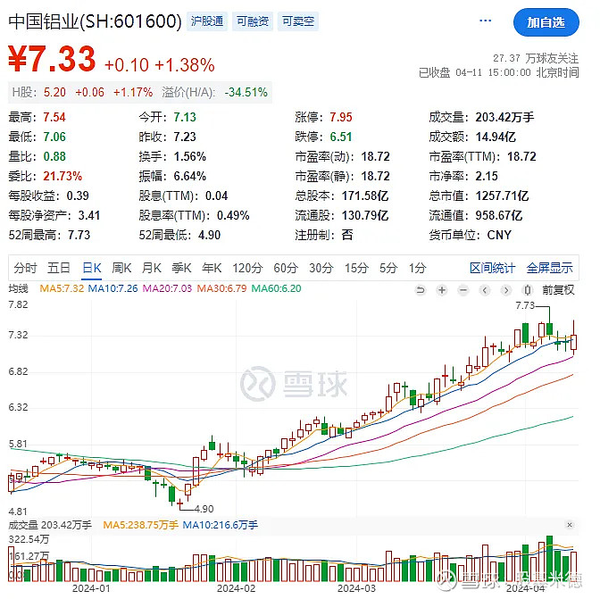Click the 涨停 value 7.95
The image size is (600, 599).
tap(341, 117)
